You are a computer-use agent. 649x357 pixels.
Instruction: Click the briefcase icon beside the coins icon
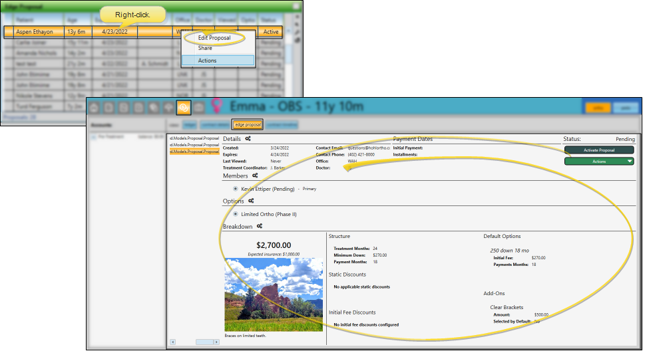199,108
